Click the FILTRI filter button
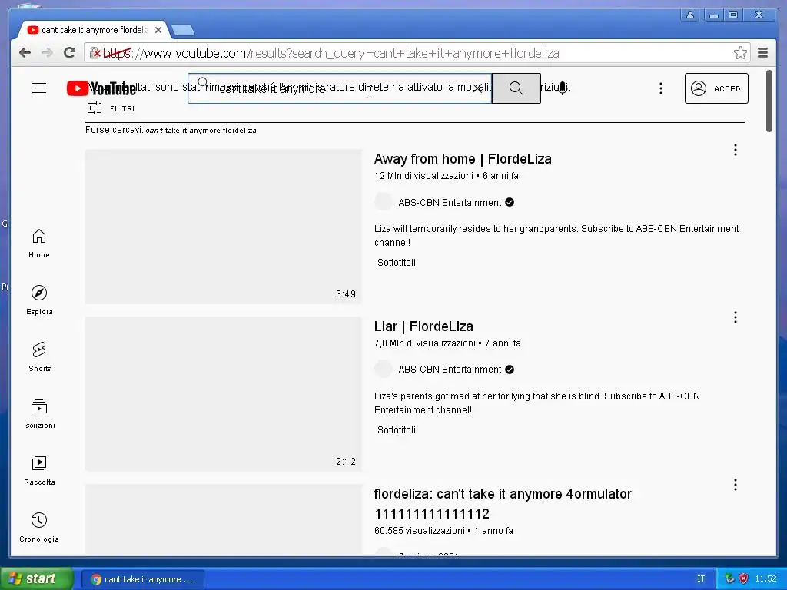 pos(111,108)
